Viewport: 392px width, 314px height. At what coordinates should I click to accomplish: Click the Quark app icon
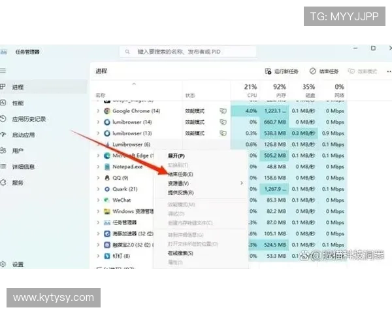107,189
